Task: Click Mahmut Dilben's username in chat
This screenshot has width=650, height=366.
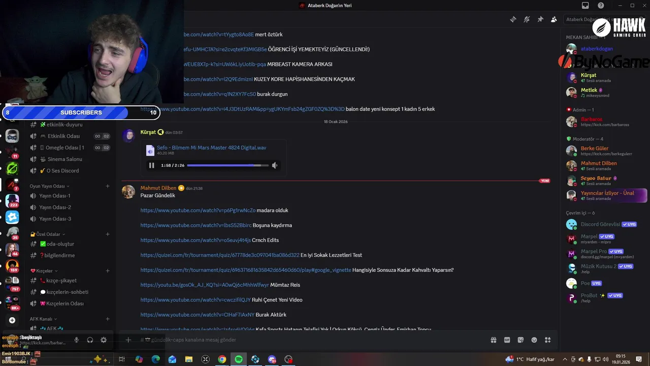Action: click(x=158, y=188)
